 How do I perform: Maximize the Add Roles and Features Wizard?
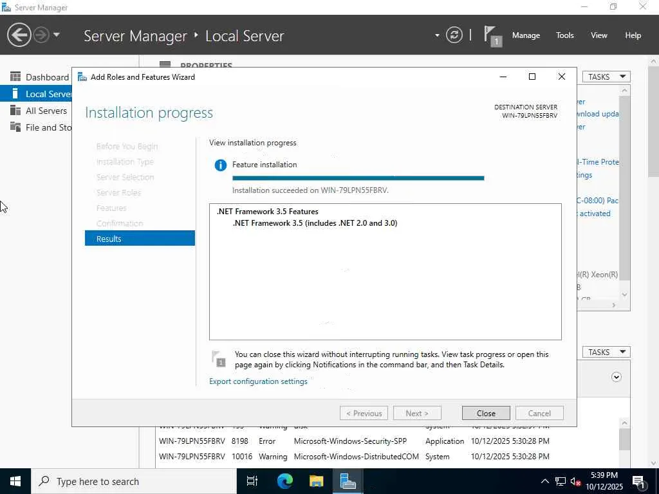coord(532,77)
